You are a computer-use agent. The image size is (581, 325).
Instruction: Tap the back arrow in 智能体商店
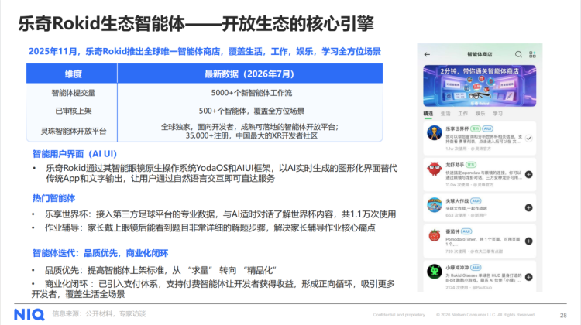[427, 54]
